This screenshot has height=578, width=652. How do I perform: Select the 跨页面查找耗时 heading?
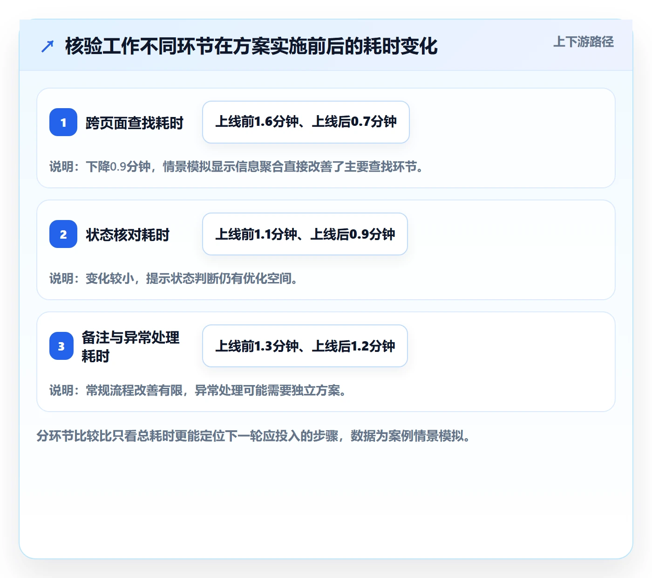[135, 123]
